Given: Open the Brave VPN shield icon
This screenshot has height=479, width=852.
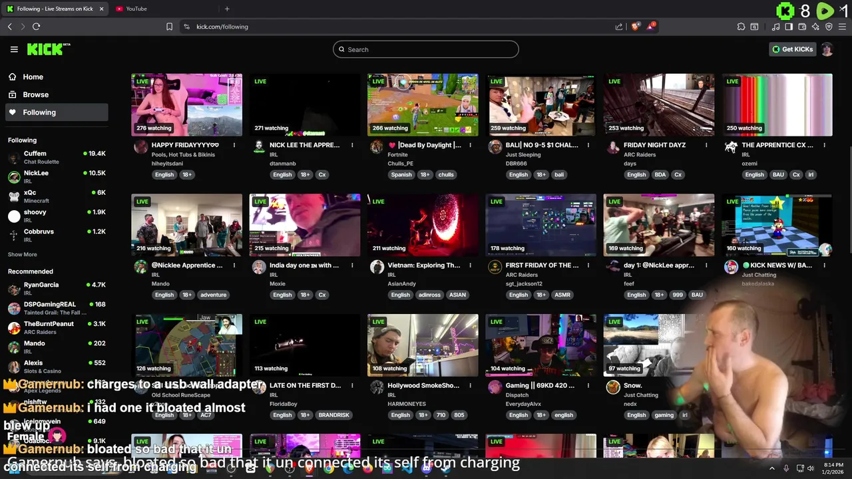Looking at the screenshot, I should tap(829, 27).
